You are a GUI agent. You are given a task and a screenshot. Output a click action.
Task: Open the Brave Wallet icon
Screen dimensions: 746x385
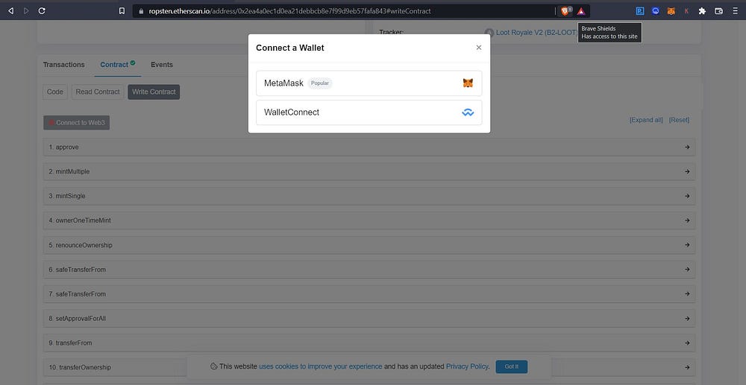(719, 11)
